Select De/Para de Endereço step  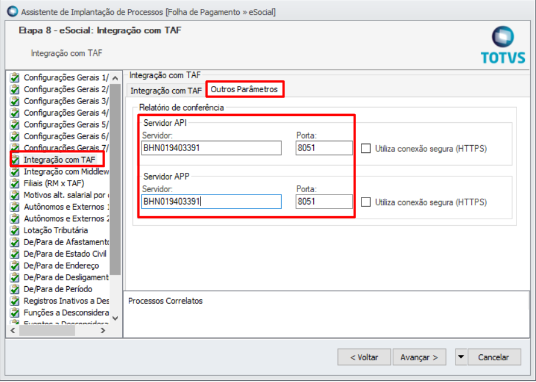click(61, 266)
